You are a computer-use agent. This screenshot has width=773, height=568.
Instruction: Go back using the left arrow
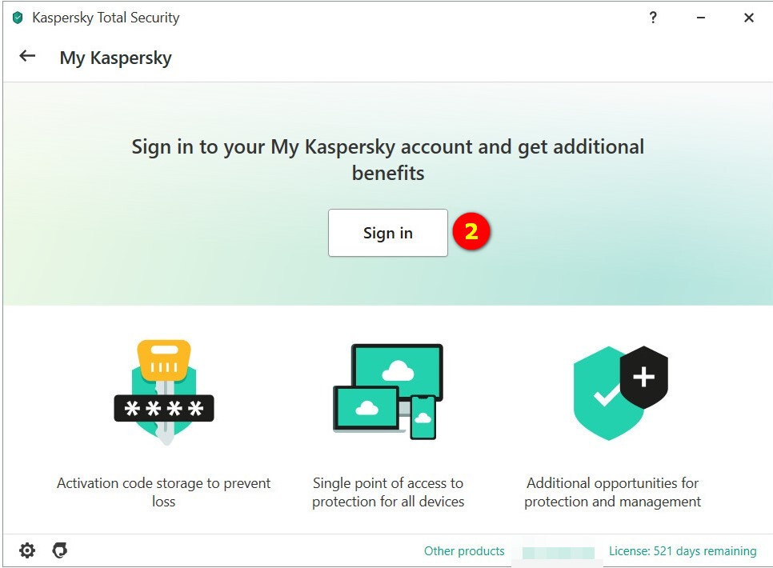click(x=28, y=56)
